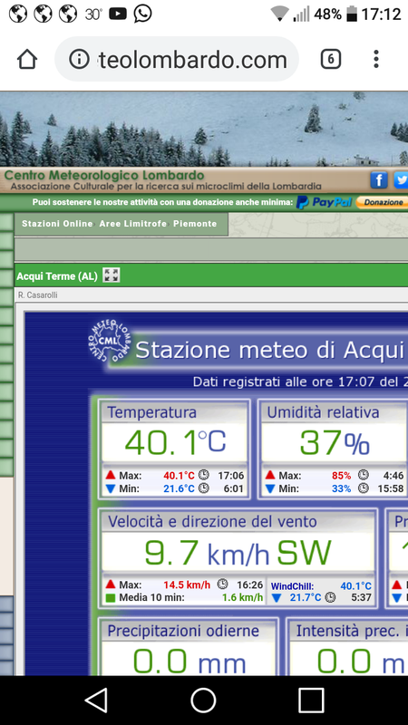This screenshot has width=408, height=725.
Task: Tap the Android recent apps square
Action: click(x=311, y=700)
